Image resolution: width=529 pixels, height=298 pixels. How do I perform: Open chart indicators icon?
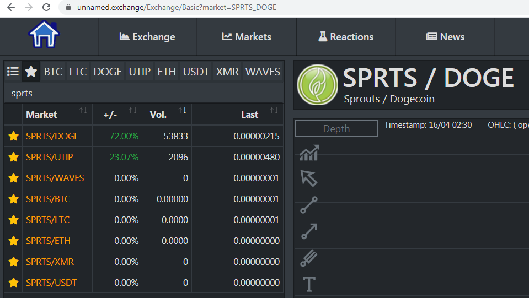tap(309, 153)
